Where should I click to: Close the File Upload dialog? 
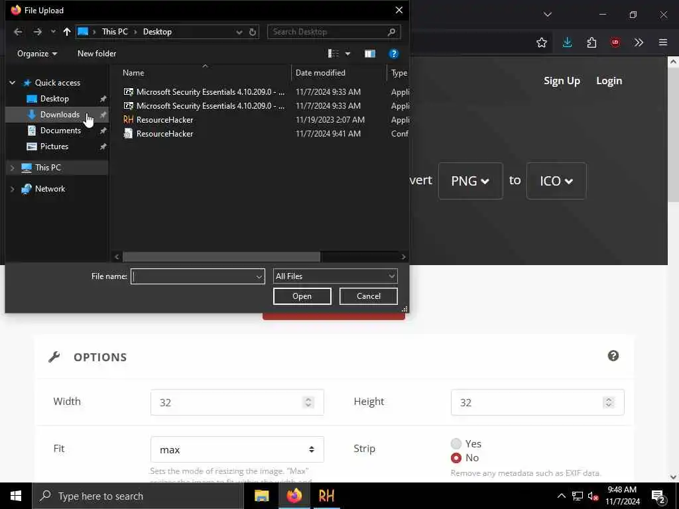pyautogui.click(x=399, y=10)
